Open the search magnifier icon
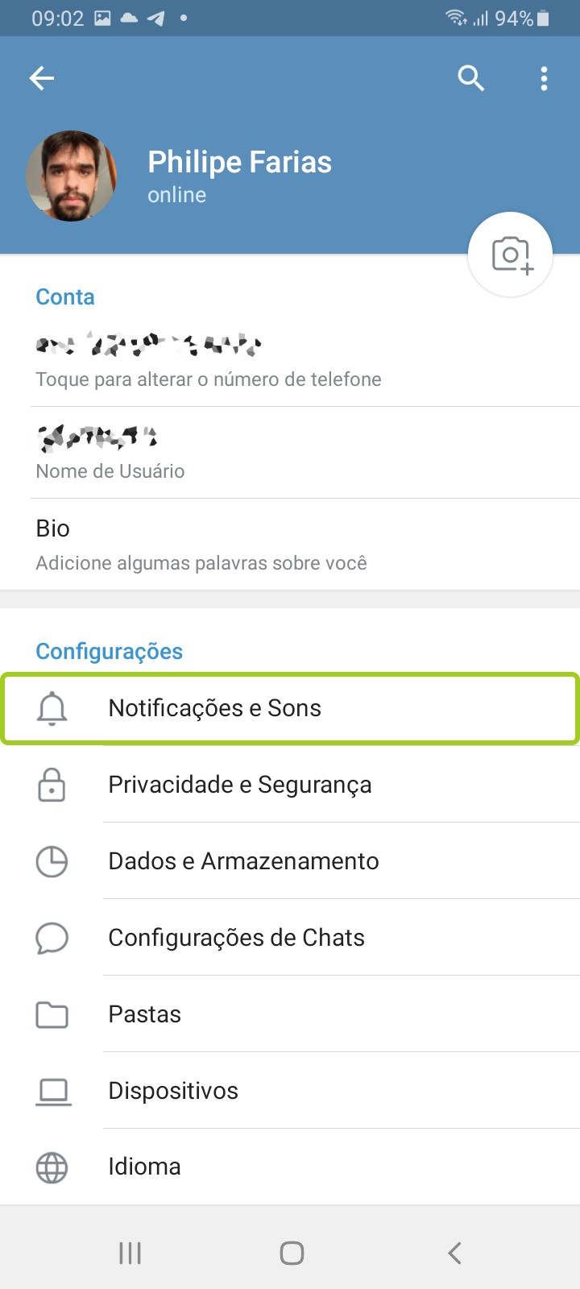Screen dimensions: 580x1289 (470, 78)
